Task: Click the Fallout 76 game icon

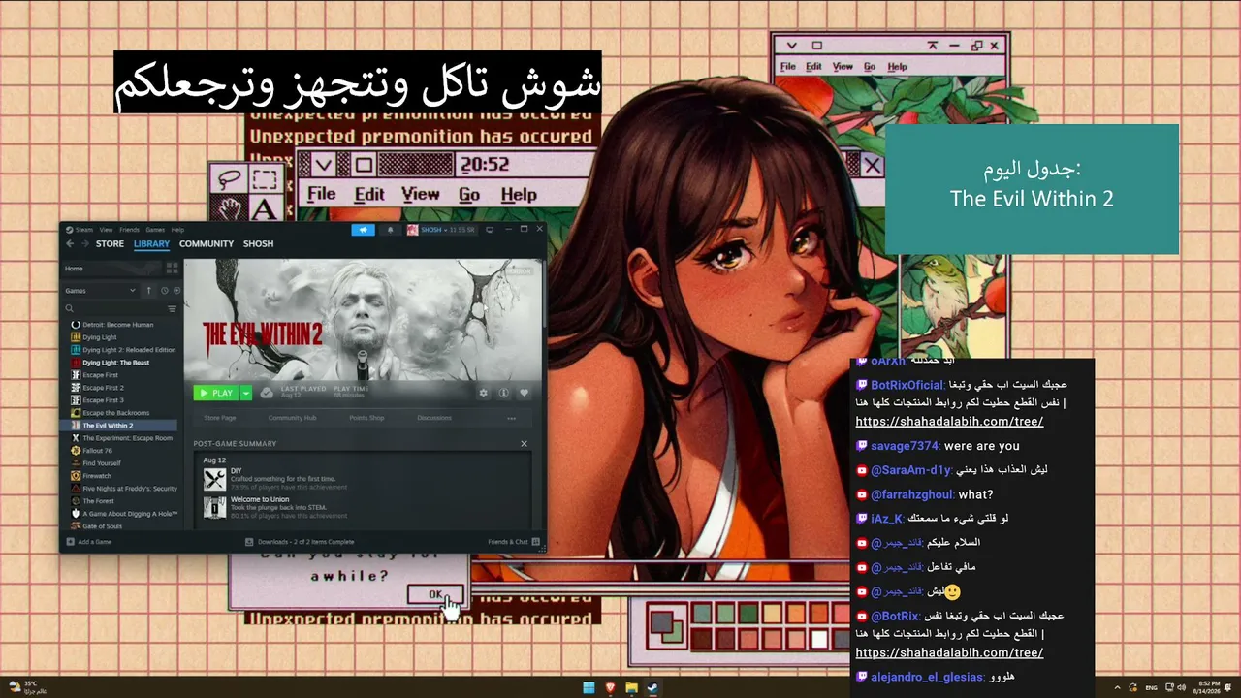Action: click(x=76, y=450)
